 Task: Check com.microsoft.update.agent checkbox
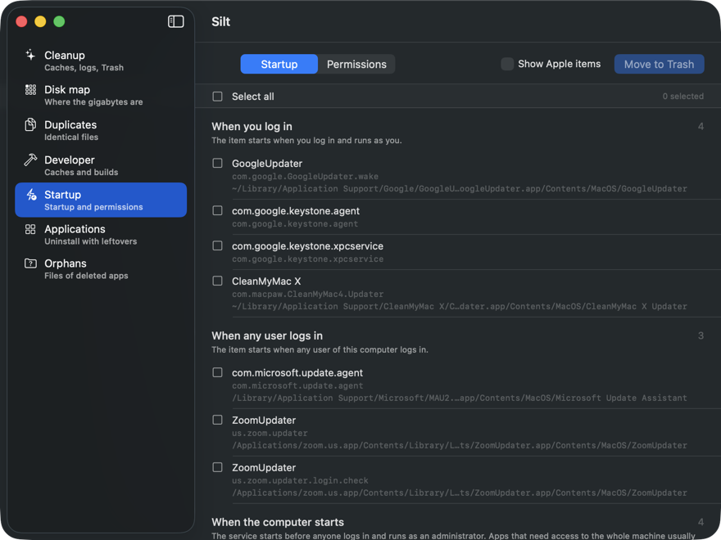[217, 372]
